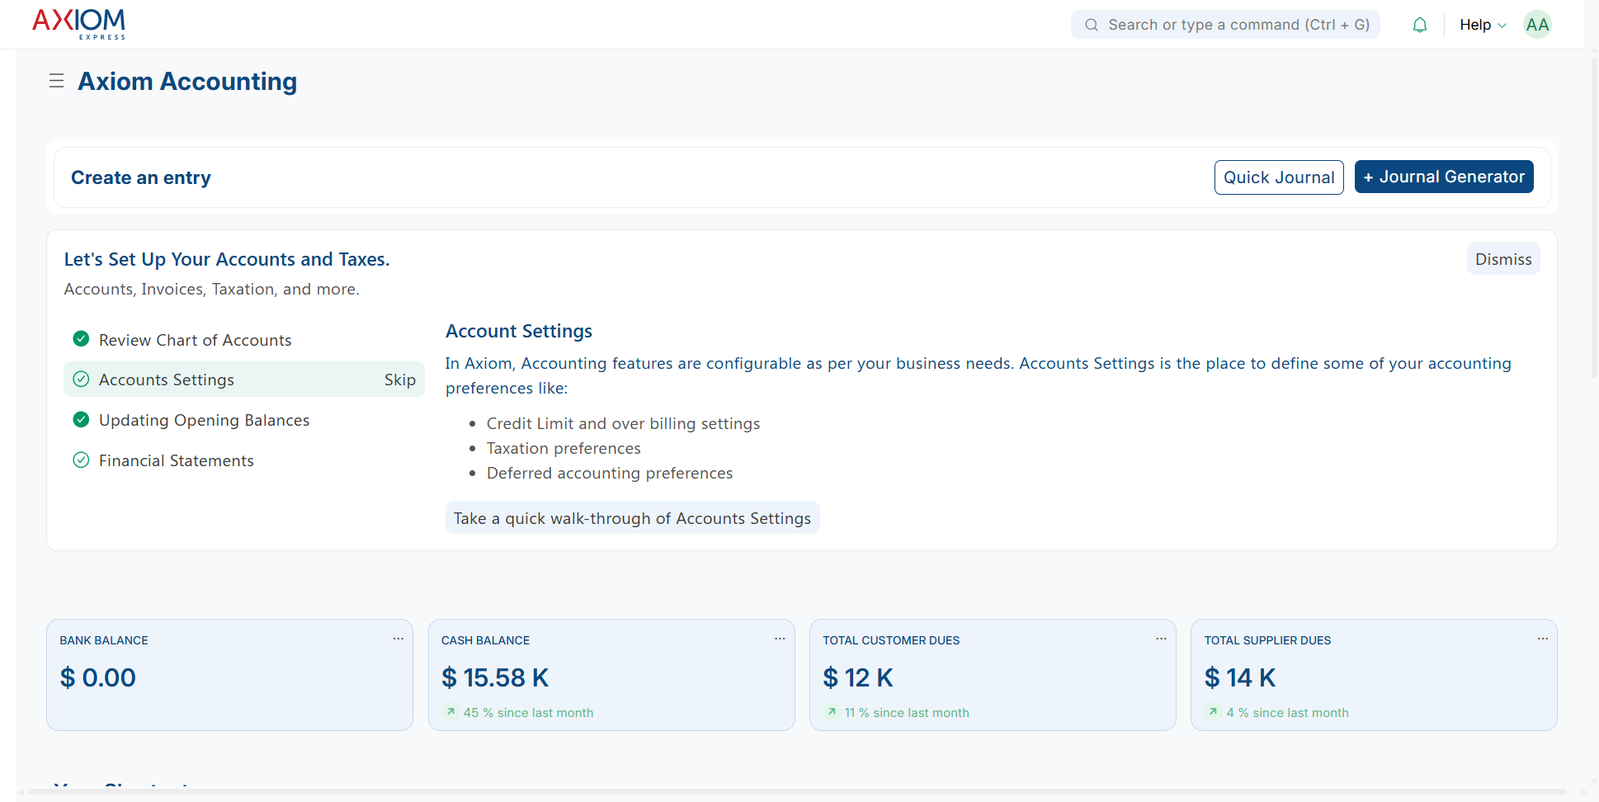Open Total Customer Dues card ellipsis menu

pos(1161,639)
